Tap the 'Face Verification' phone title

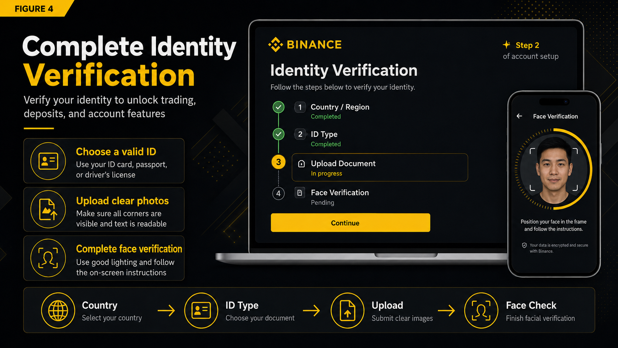pyautogui.click(x=556, y=116)
